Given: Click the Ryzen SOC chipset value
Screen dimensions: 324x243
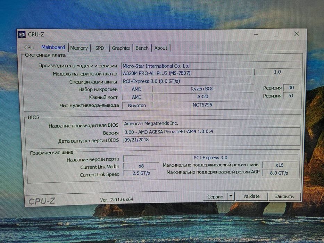Looking at the screenshot, I should coord(202,89).
